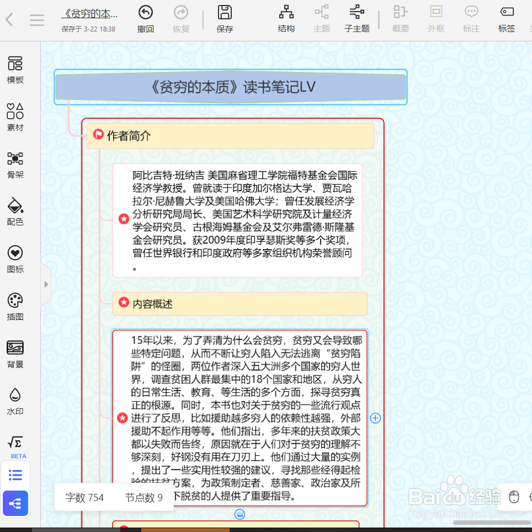Add child node with plus circle button
The width and height of the screenshot is (532, 532).
point(375,418)
